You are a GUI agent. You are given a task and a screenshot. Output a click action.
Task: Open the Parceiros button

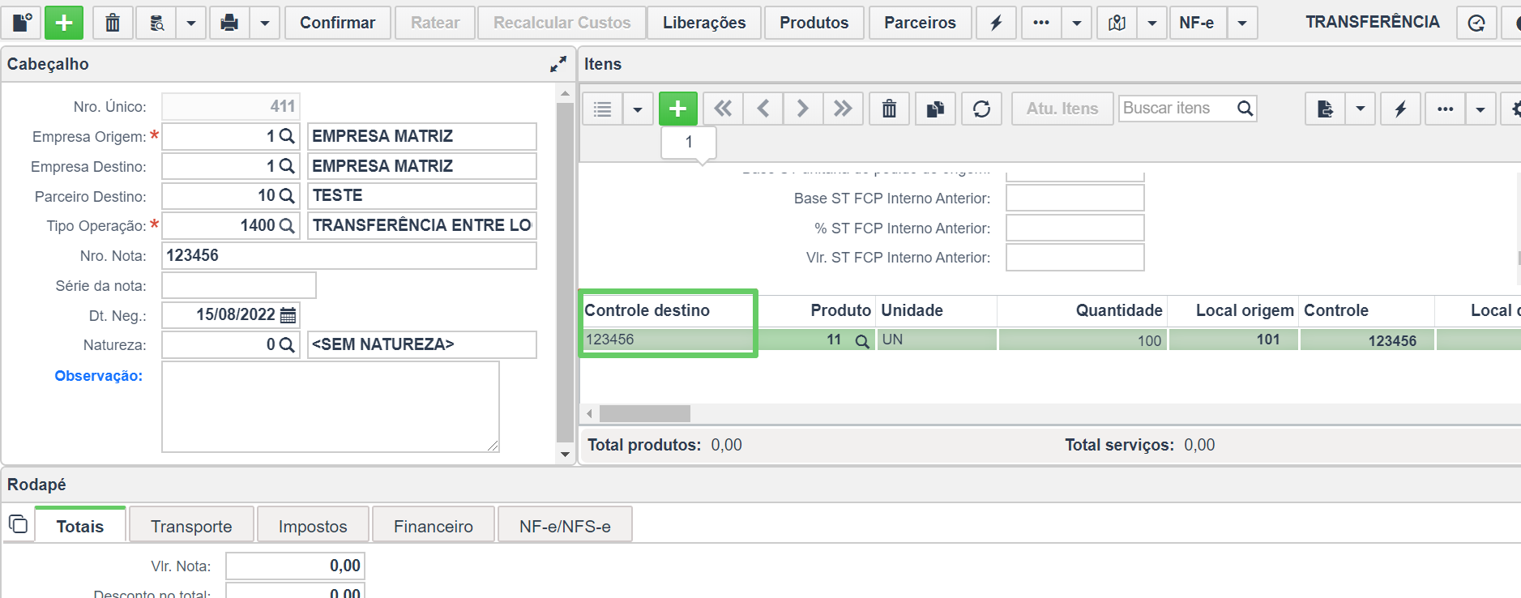(920, 23)
